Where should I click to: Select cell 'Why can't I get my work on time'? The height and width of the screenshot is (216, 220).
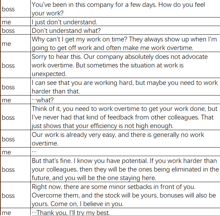125,43
